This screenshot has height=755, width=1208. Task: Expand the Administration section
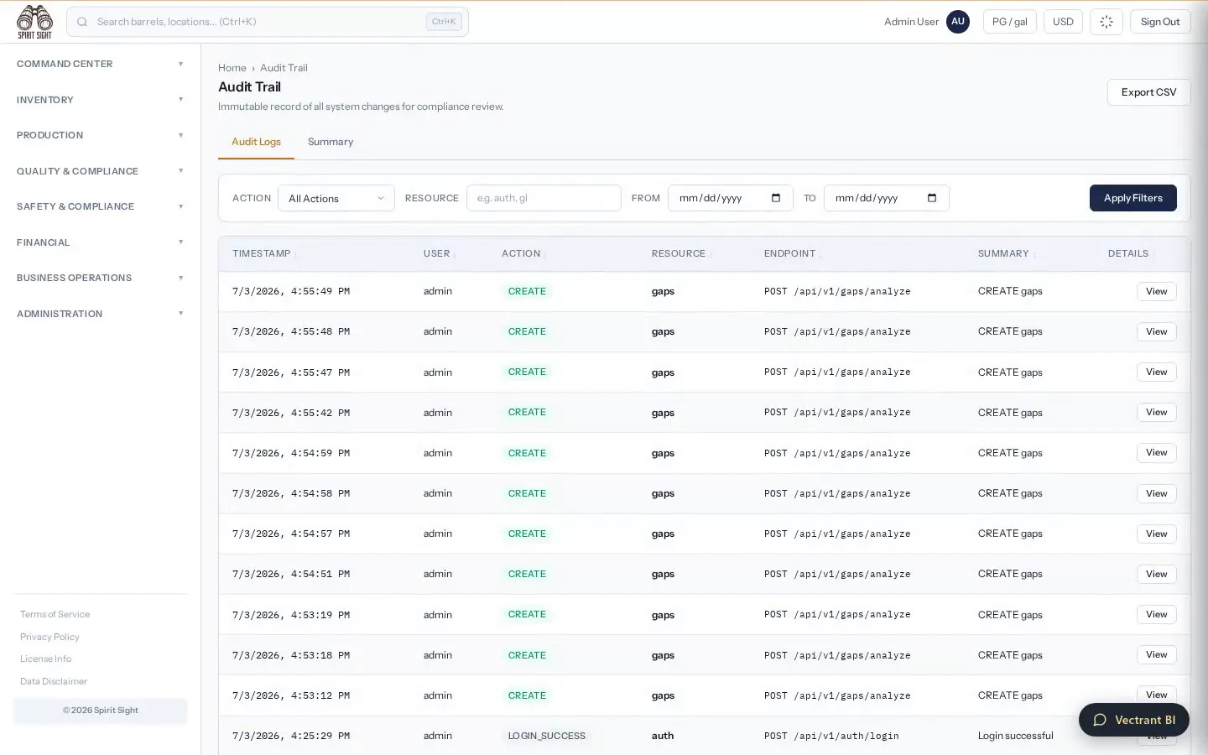coord(100,314)
